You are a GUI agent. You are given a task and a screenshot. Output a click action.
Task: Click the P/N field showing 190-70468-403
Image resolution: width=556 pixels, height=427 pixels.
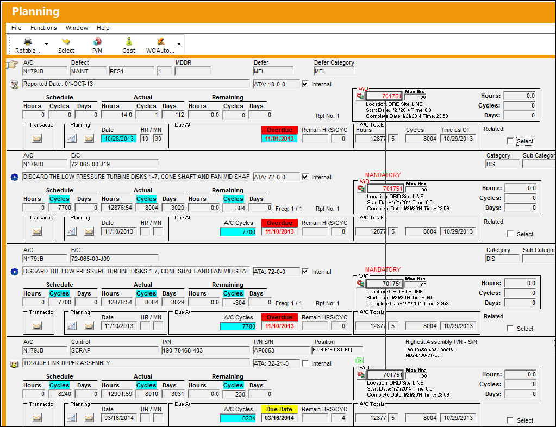pos(205,350)
